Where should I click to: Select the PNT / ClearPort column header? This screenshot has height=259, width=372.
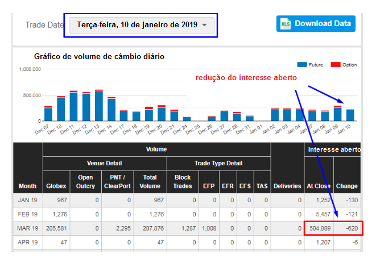coord(118,181)
